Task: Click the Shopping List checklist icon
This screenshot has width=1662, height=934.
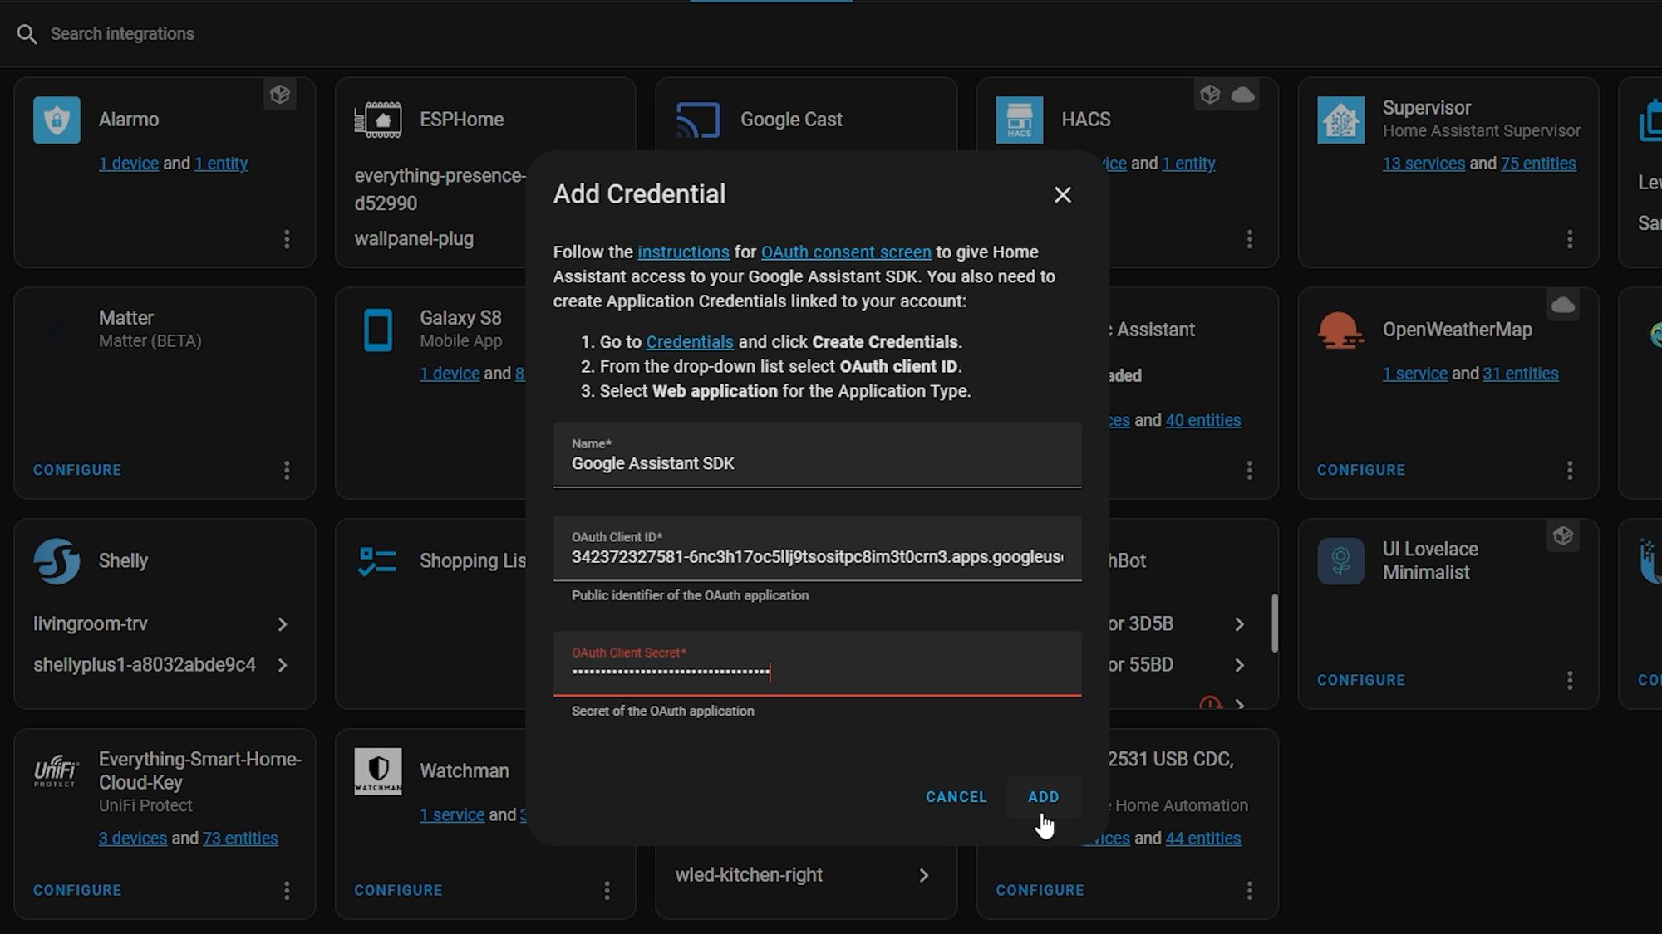Action: click(x=376, y=561)
